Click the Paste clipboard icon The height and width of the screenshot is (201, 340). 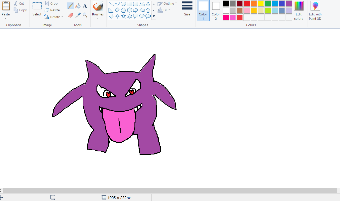[x=6, y=6]
